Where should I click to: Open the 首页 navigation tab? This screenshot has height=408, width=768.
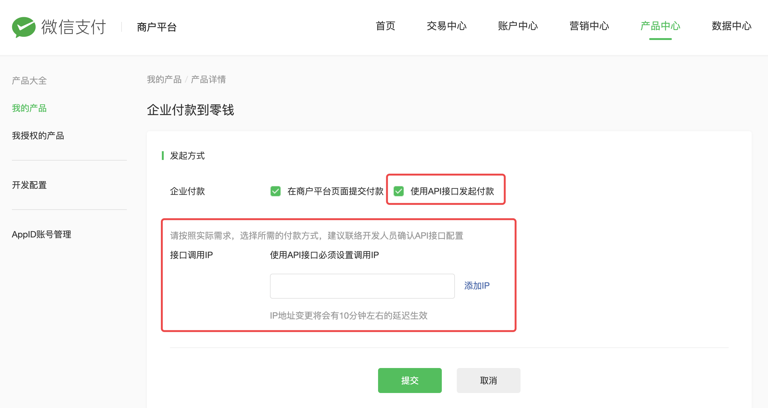pyautogui.click(x=385, y=26)
